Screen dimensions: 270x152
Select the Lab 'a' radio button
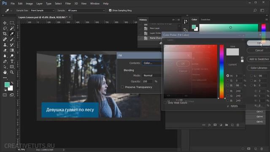coord(251,81)
